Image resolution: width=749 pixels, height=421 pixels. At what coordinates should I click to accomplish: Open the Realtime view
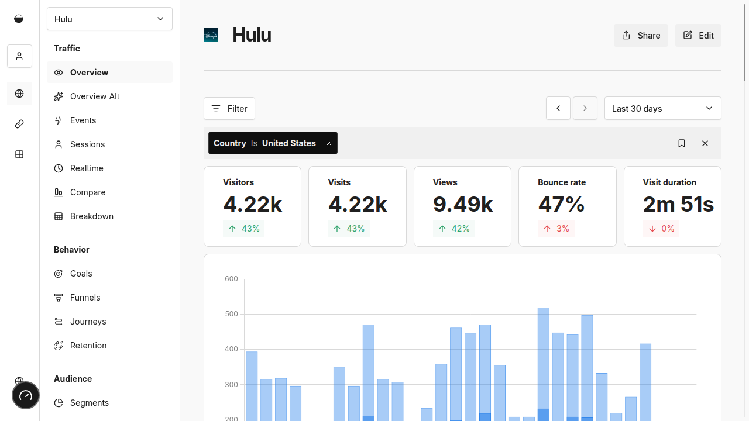(x=109, y=168)
